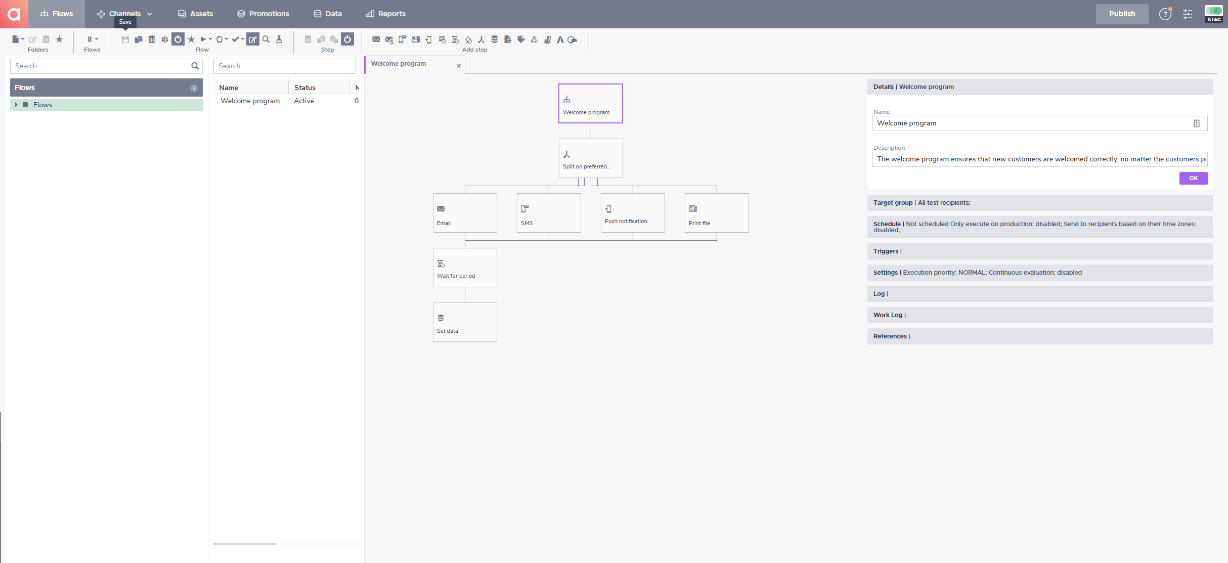Viewport: 1228px width, 563px height.
Task: Add a Set data step icon
Action: tap(495, 39)
